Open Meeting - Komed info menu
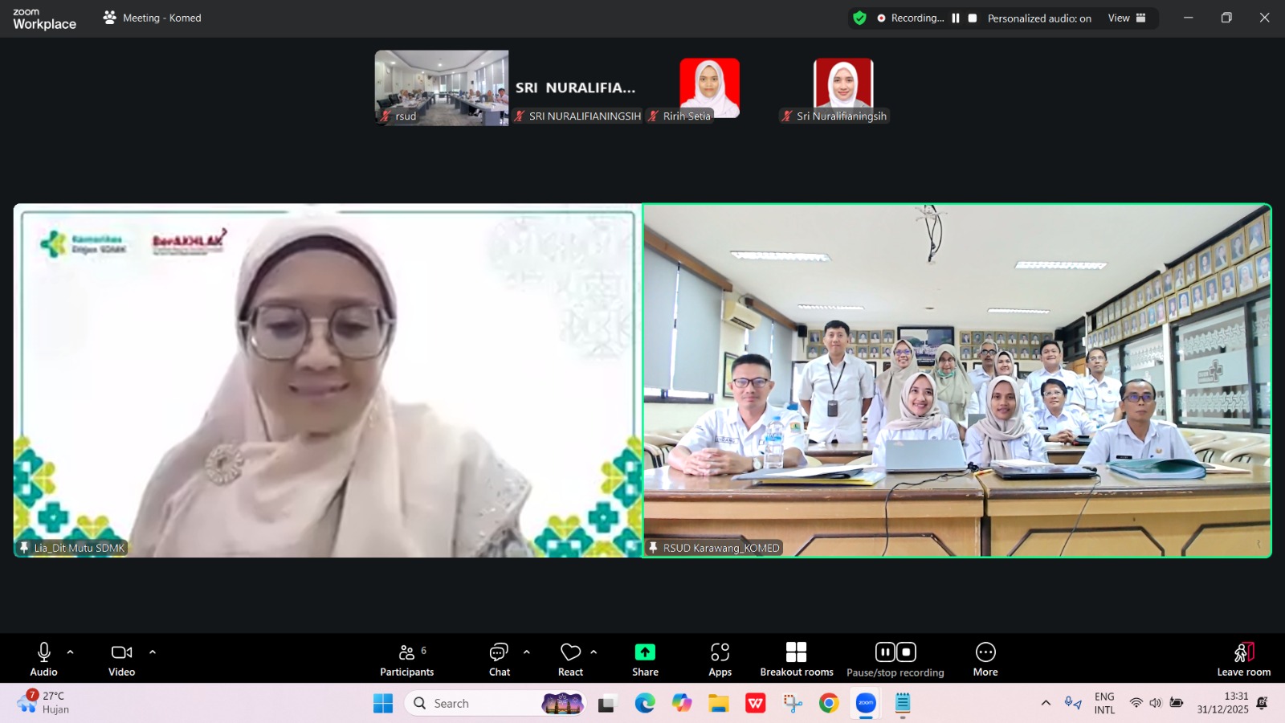This screenshot has width=1285, height=723. pyautogui.click(x=153, y=18)
